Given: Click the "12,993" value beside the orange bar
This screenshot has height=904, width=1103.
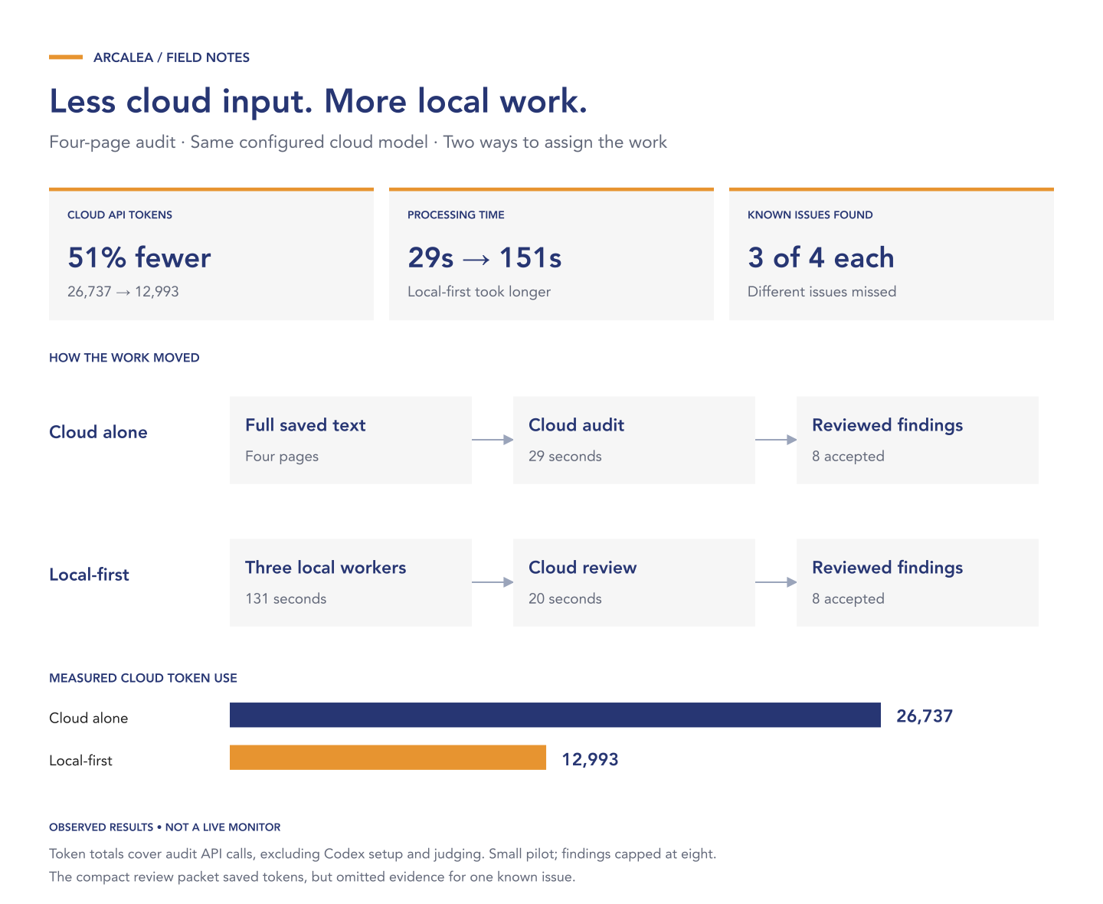Looking at the screenshot, I should coord(590,759).
